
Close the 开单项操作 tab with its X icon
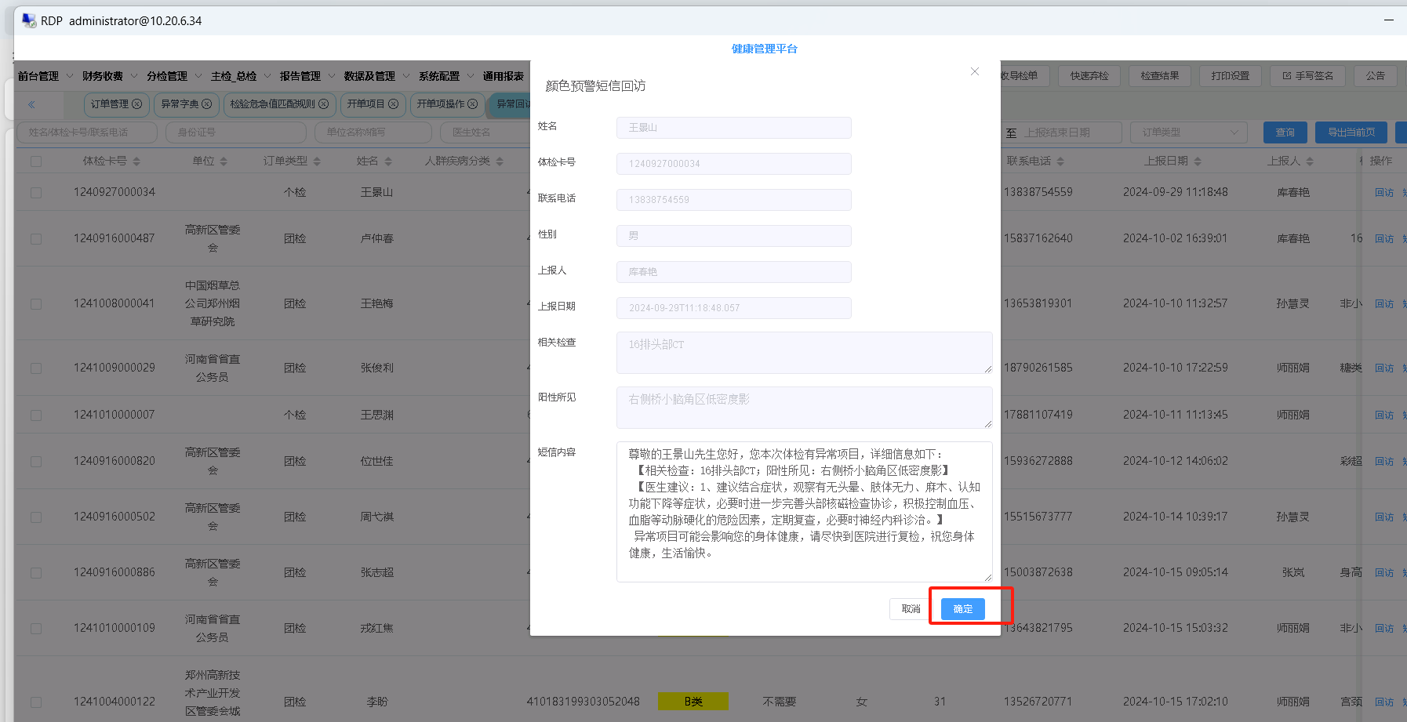click(x=472, y=103)
